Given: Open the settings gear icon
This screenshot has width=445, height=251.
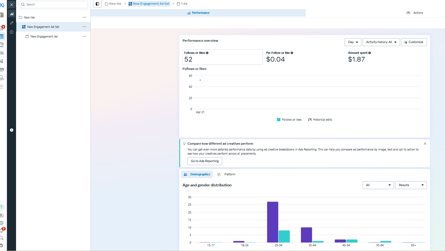Looking at the screenshot, I should click(2, 223).
